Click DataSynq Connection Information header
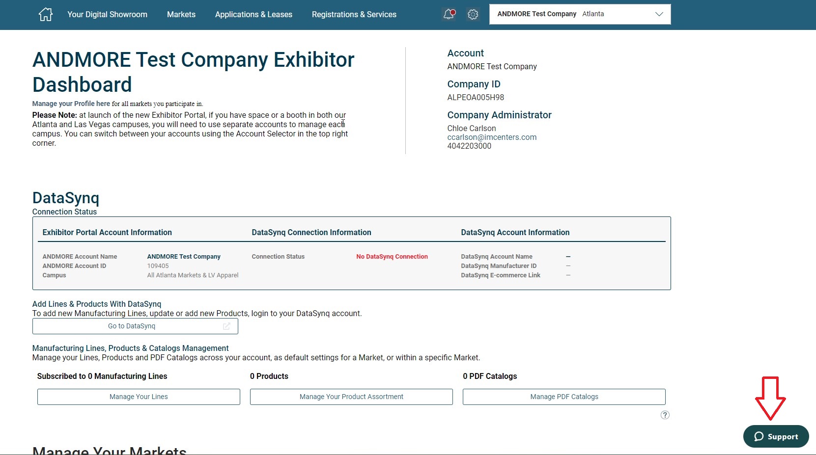 tap(311, 233)
